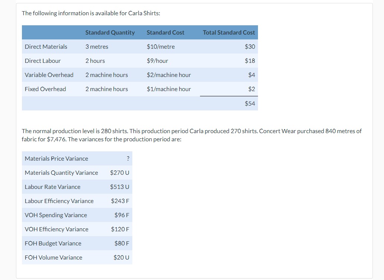The image size is (384, 280).
Task: Select the Labour Efficiency Variance $243 F value
Action: (119, 201)
